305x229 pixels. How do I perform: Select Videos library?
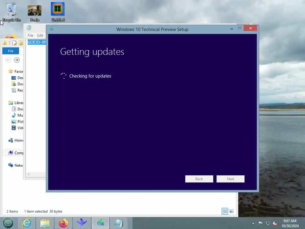pyautogui.click(x=17, y=128)
